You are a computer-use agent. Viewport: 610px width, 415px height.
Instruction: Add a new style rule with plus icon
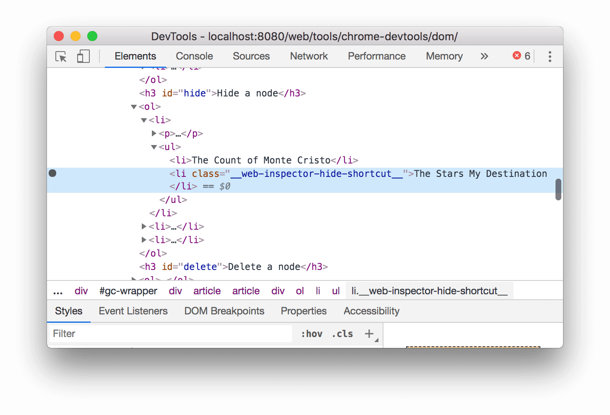point(369,334)
